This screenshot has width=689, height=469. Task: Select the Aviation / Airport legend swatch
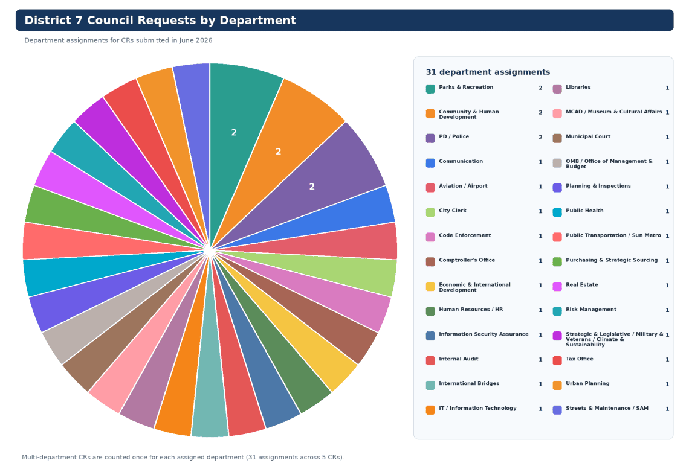[430, 187]
